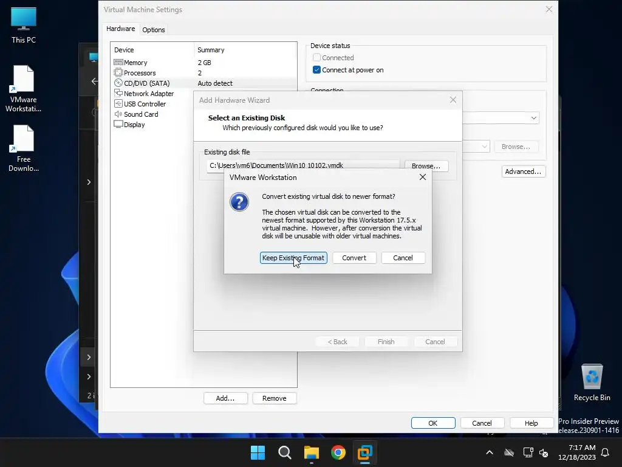622x467 pixels.
Task: Select the Sound Card speaker icon
Action: click(x=118, y=114)
